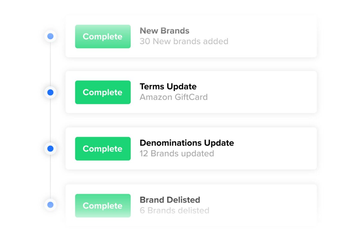Click the Amazon GiftCard subtitle
Screen dimensions: 359x240
point(174,97)
